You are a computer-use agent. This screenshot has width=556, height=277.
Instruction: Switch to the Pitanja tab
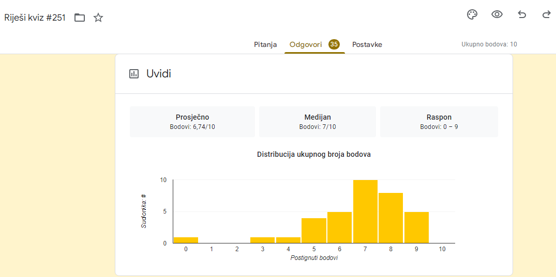click(x=265, y=44)
